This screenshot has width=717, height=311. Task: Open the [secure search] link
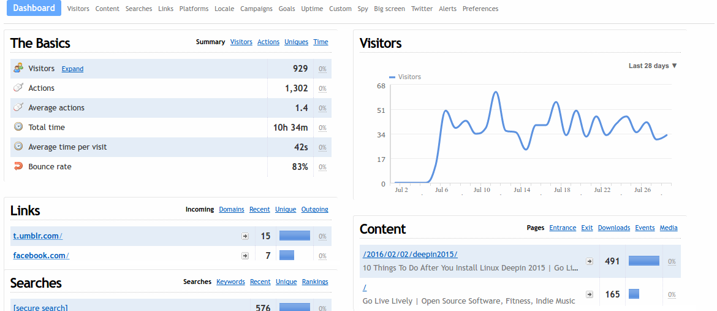click(x=40, y=307)
